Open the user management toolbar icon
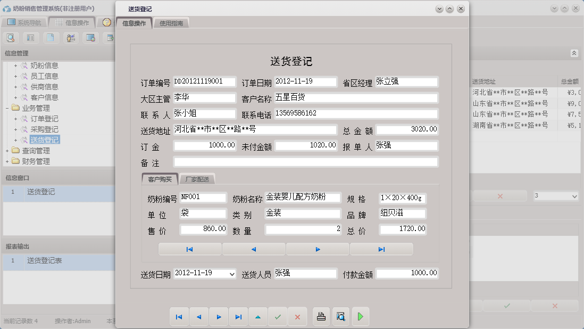This screenshot has width=584, height=329. pyautogui.click(x=70, y=37)
